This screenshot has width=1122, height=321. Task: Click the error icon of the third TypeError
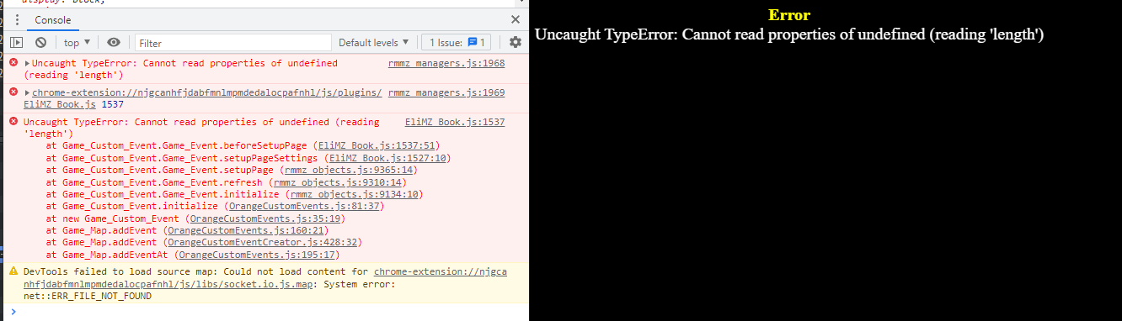tap(13, 122)
